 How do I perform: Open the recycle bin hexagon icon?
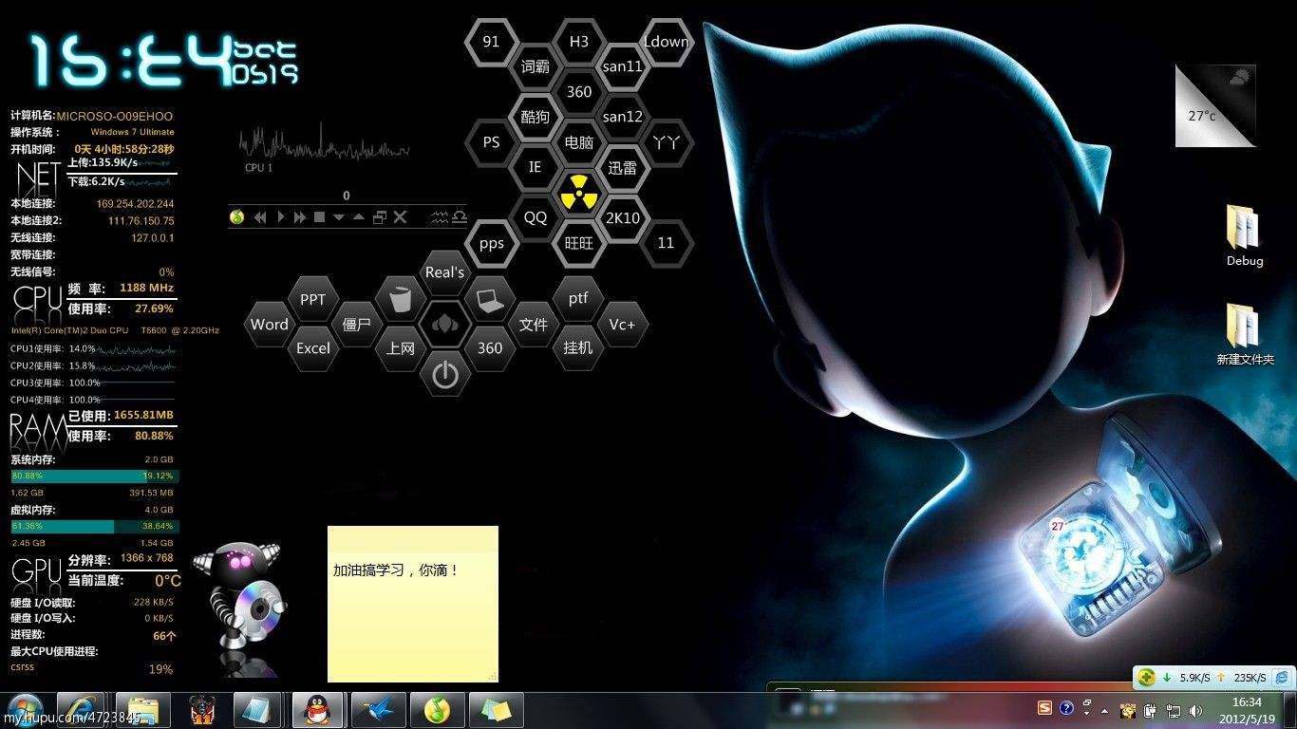pyautogui.click(x=401, y=298)
